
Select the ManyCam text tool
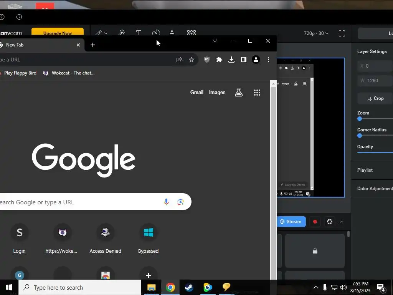coord(139,33)
